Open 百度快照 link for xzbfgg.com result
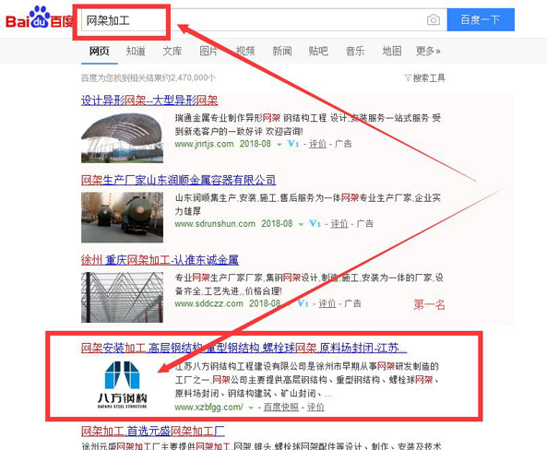The height and width of the screenshot is (450, 547). point(281,407)
